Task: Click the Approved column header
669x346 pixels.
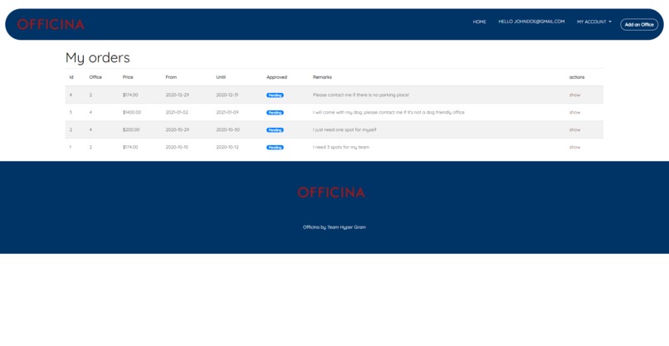Action: [x=276, y=77]
